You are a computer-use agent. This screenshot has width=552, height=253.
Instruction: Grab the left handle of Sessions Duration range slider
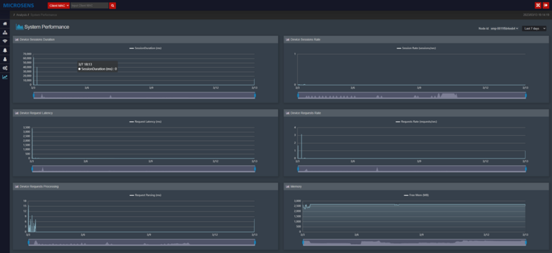(x=33, y=95)
